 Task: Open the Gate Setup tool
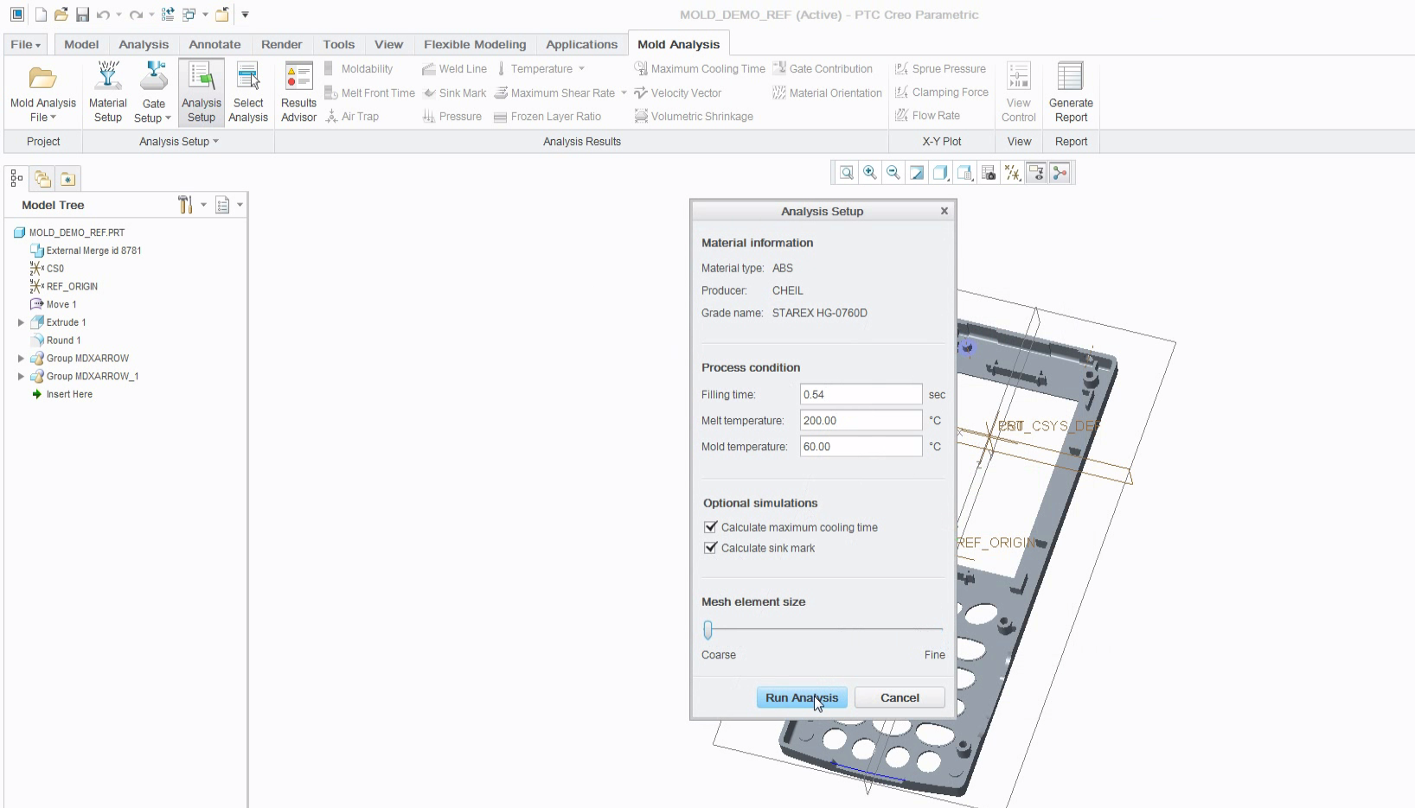pyautogui.click(x=153, y=92)
